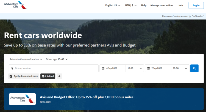The image size is (206, 112).
Task: Click the blue search magnifier button
Action: 194,68
